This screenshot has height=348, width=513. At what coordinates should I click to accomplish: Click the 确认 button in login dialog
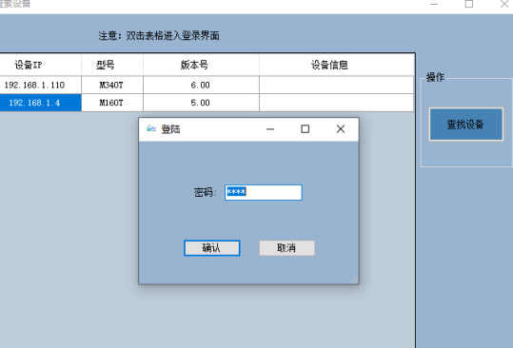pos(211,248)
